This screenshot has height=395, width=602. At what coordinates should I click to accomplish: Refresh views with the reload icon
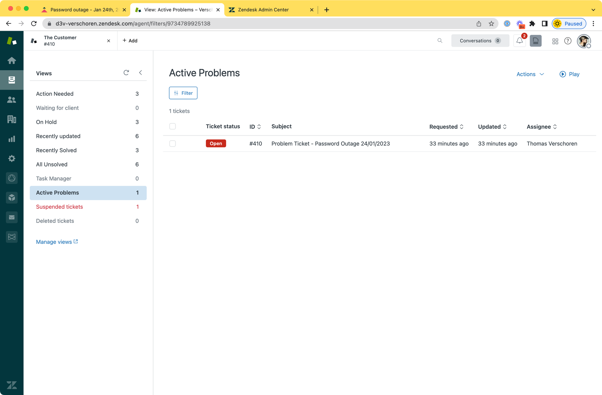pos(126,73)
